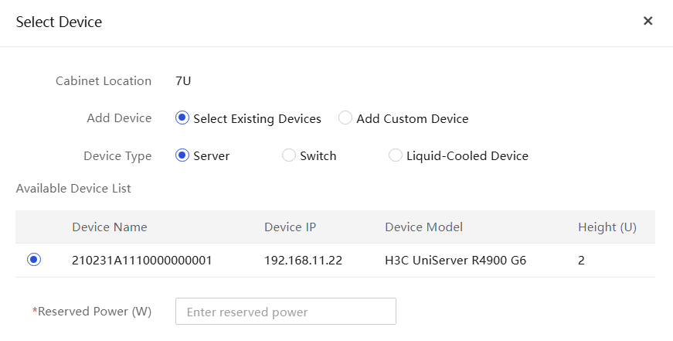673x341 pixels.
Task: Switch to Add Custom Device option
Action: (x=345, y=118)
